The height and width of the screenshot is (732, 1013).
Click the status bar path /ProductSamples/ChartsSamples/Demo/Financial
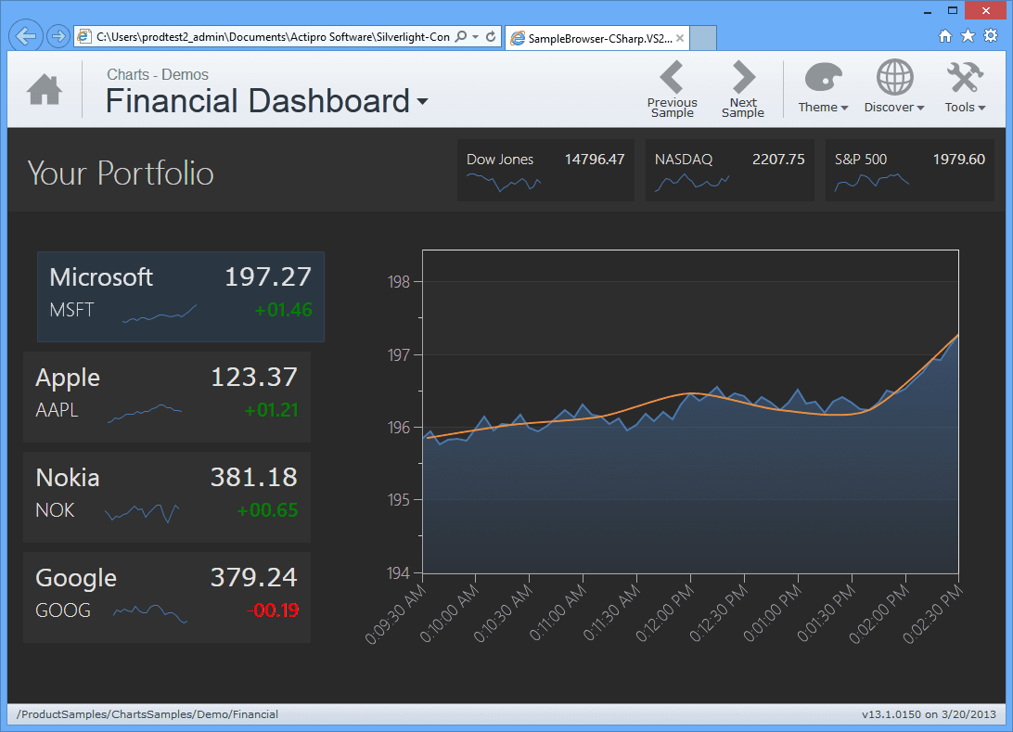pos(147,714)
